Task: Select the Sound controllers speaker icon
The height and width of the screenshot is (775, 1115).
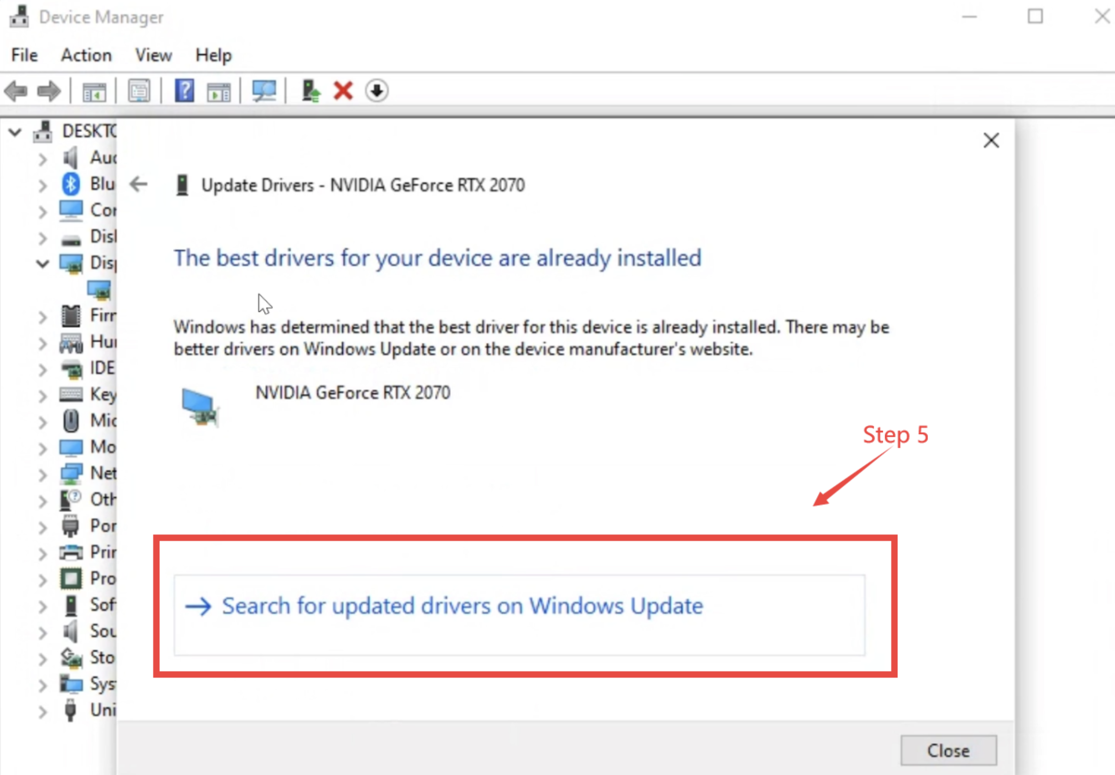Action: pyautogui.click(x=71, y=631)
